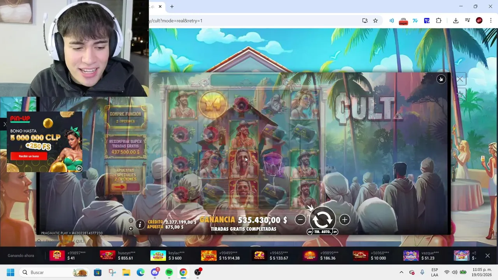Open Snipping Tool from the taskbar
The height and width of the screenshot is (280, 498).
click(112, 272)
